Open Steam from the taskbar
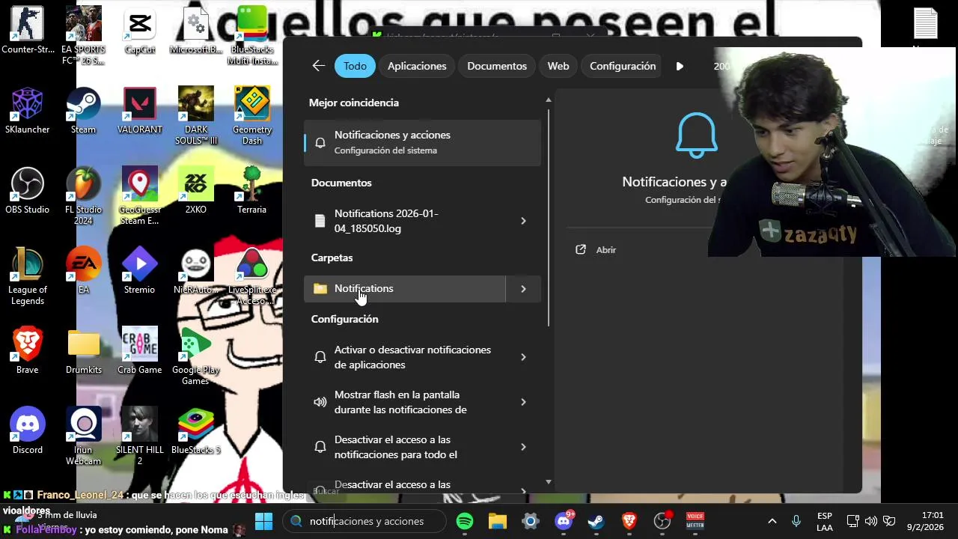The image size is (958, 539). (597, 521)
